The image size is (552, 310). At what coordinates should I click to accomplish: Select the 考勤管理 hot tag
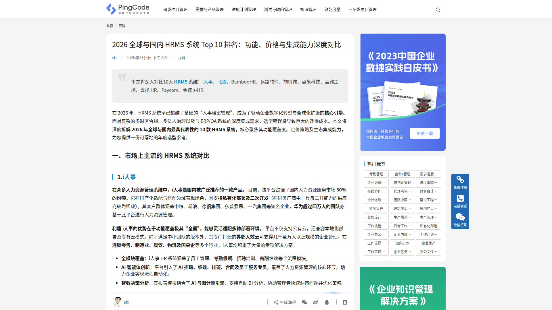(376, 174)
